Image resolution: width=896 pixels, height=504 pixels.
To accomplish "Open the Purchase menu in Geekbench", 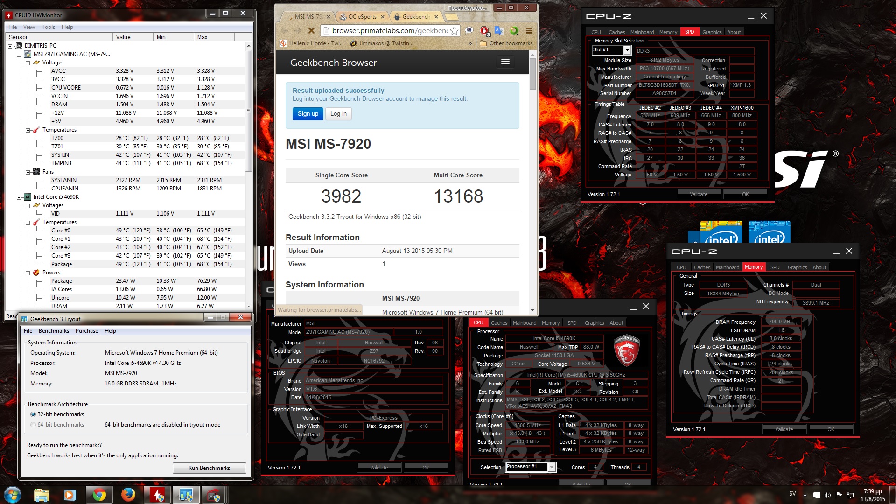I will click(87, 331).
